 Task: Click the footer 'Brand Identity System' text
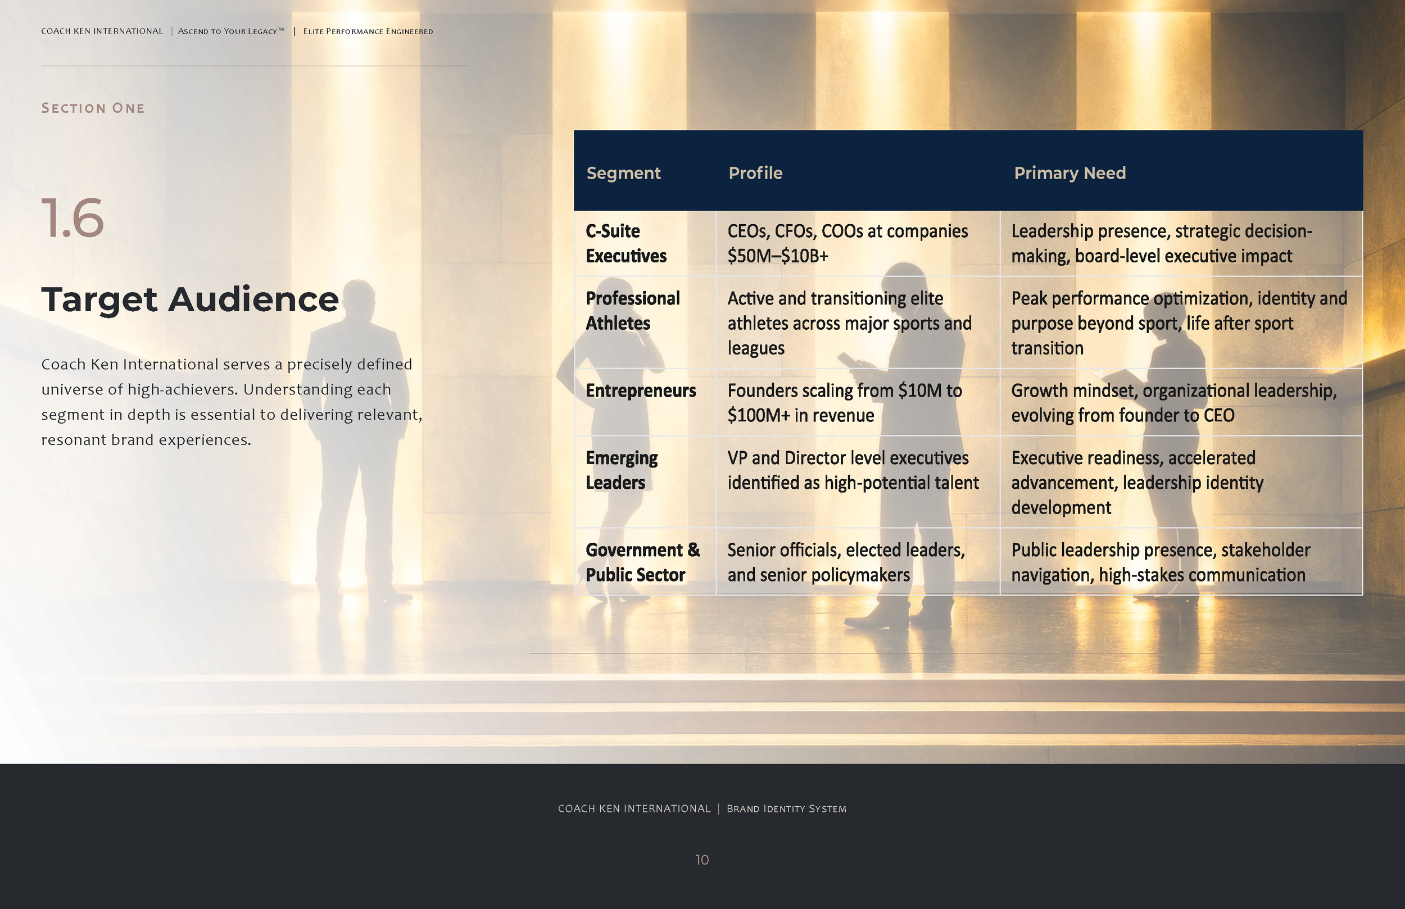(x=786, y=808)
